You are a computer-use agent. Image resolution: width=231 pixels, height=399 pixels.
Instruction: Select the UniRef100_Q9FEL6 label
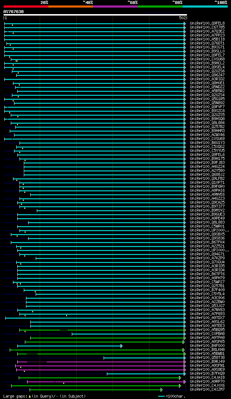click(207, 155)
